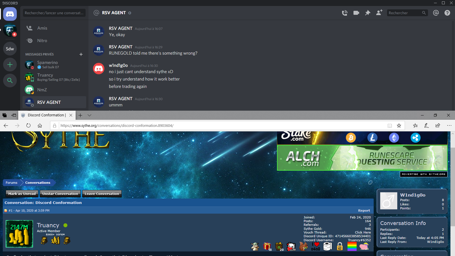Image resolution: width=455 pixels, height=256 pixels.
Task: Open the W1nd1g0o avatar on Sythe
Action: click(389, 201)
